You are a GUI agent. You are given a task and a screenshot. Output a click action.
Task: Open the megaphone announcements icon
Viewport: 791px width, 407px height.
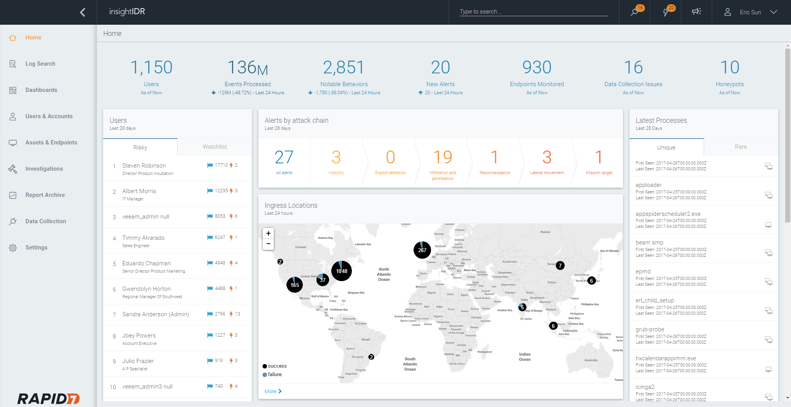(x=696, y=12)
